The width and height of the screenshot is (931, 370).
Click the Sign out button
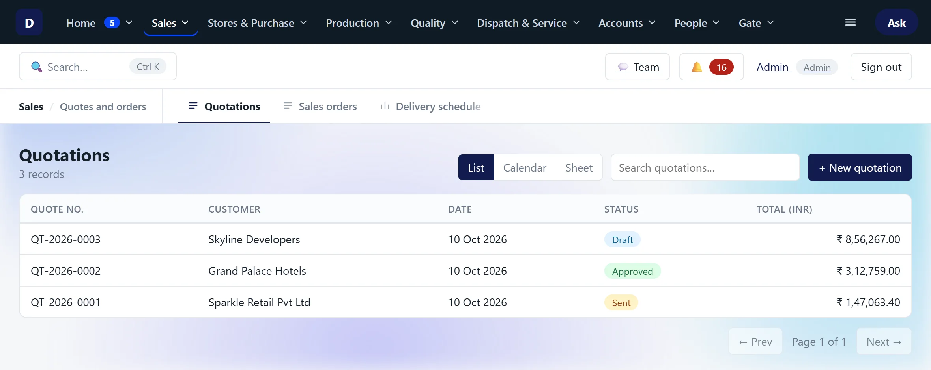(x=881, y=67)
